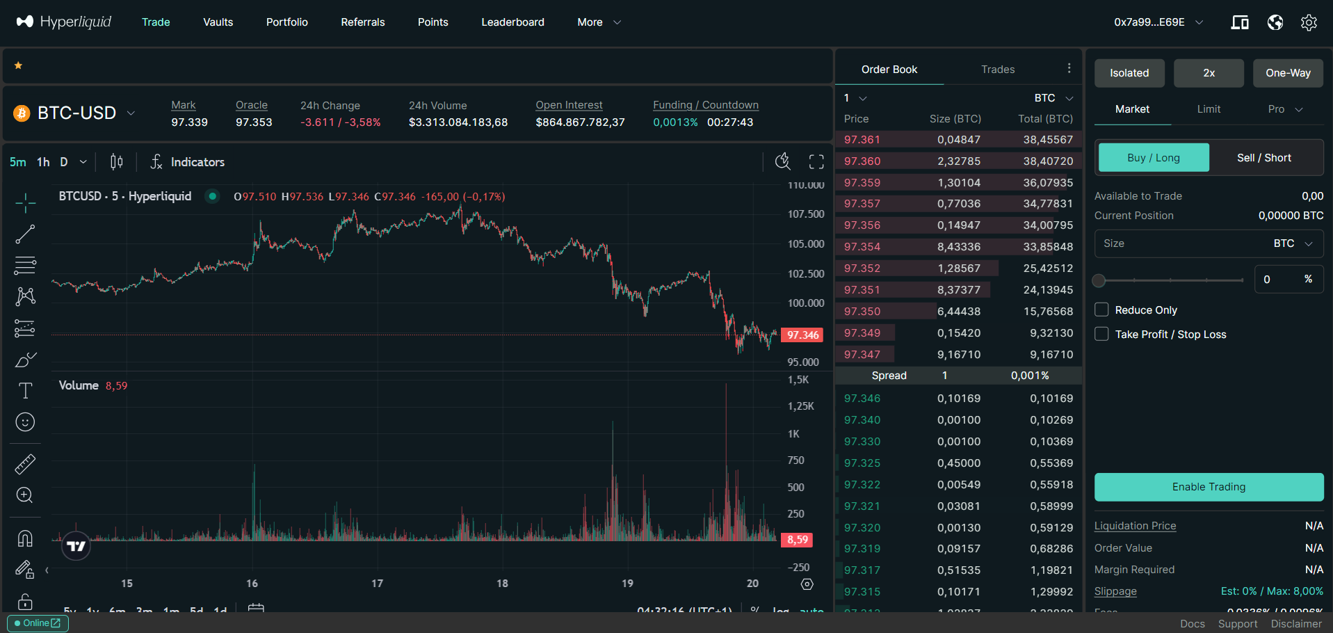
Task: Toggle stay in drawing mode
Action: pos(25,570)
